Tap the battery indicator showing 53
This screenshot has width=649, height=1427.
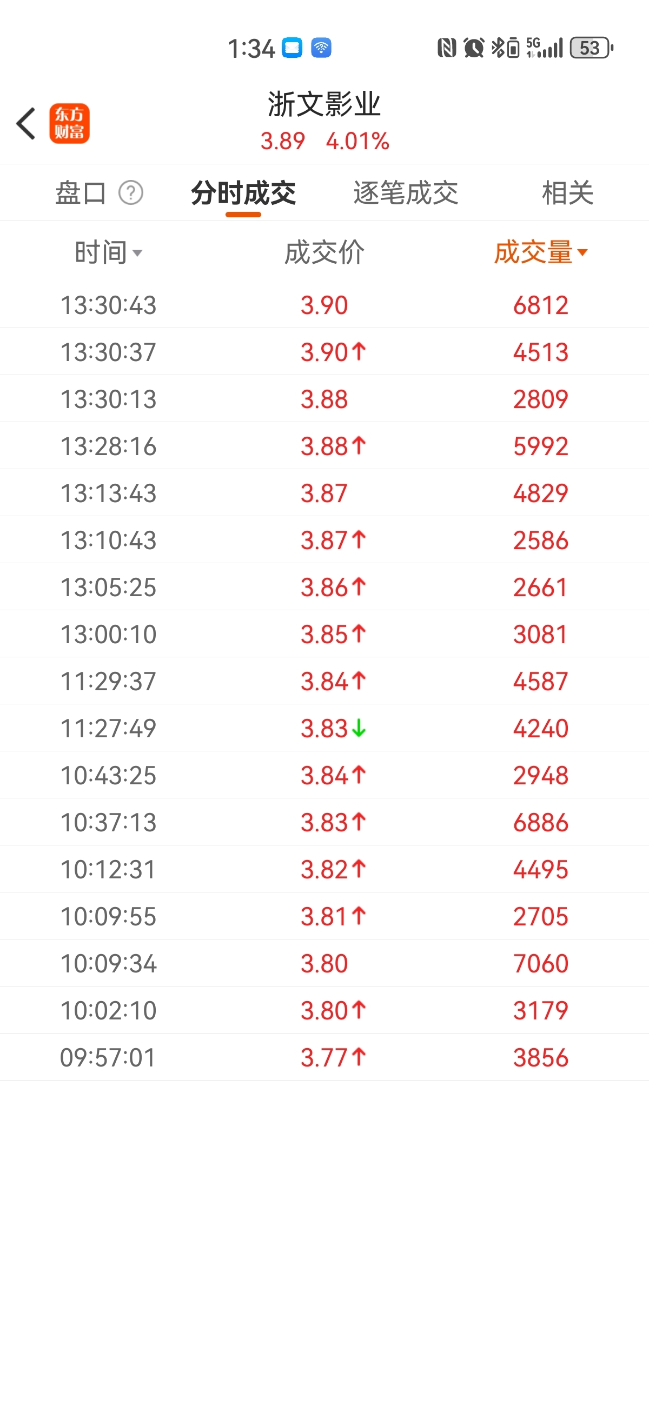point(592,48)
